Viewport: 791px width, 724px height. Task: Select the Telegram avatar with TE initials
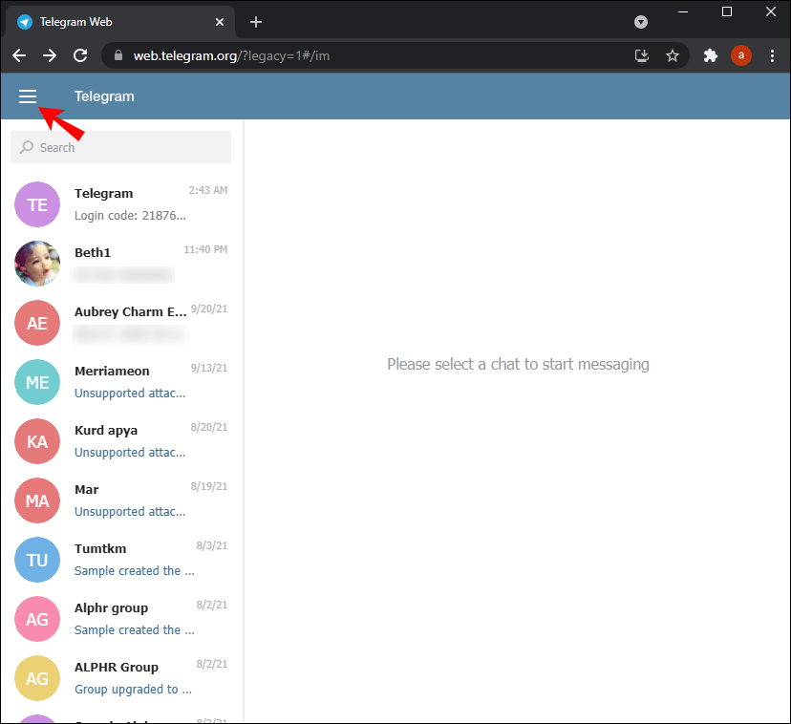[36, 204]
